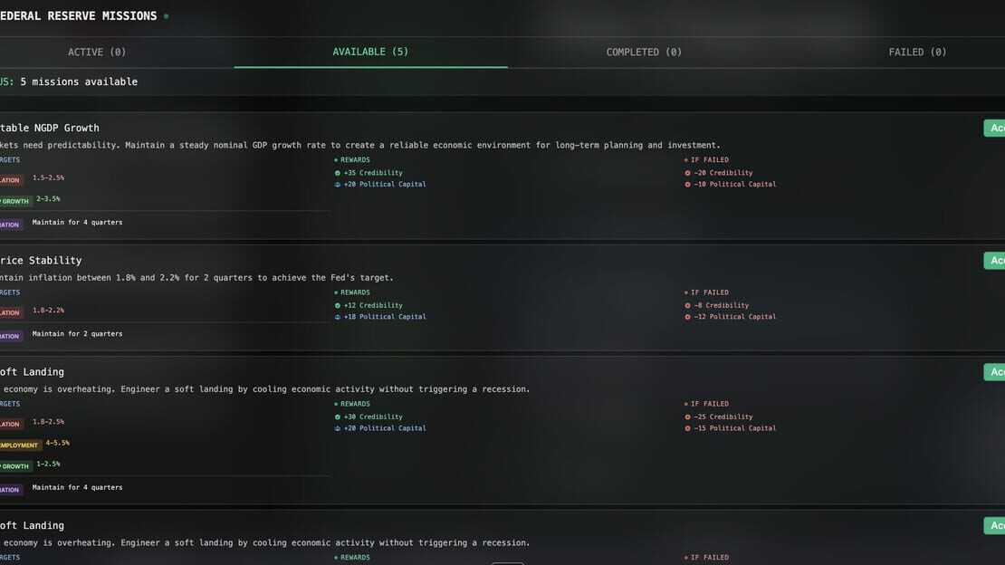Click the +18 Political Capital reward icon
Viewport: 1005px width, 565px height.
pos(337,317)
